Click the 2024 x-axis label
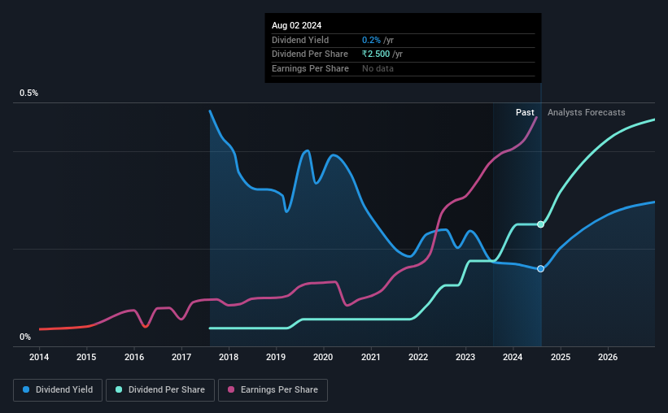This screenshot has height=413, width=668. click(x=513, y=357)
